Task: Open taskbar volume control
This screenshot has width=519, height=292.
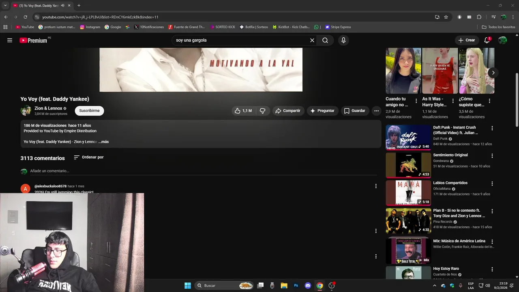Action: [x=487, y=286]
